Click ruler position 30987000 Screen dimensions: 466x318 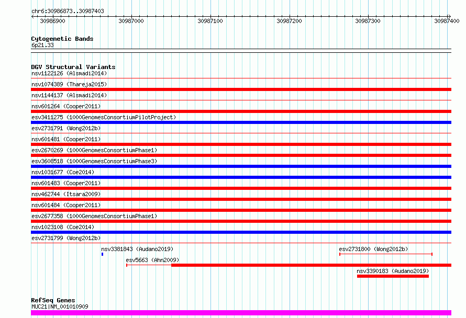point(131,21)
